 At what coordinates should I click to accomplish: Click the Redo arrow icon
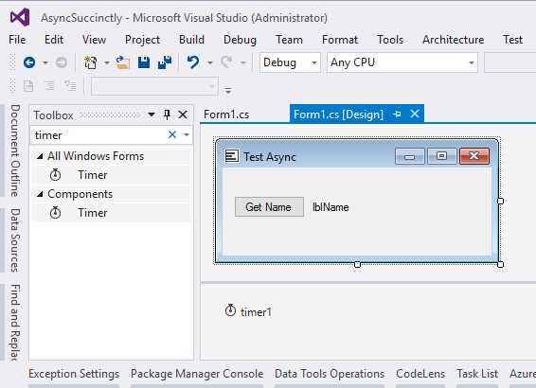[x=226, y=62]
